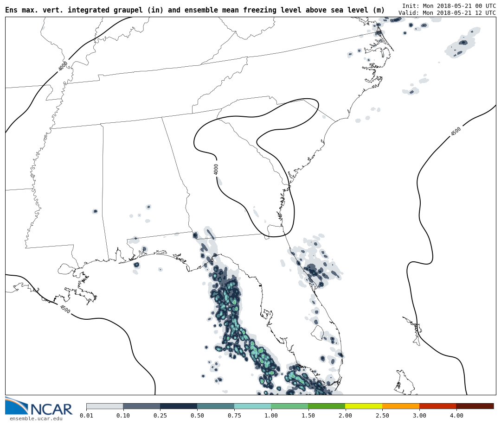
Task: Click the 4500 contour label over the Atlantic
Action: click(x=456, y=132)
